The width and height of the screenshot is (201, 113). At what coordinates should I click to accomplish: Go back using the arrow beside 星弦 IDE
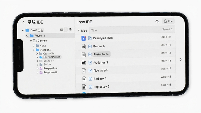23,22
